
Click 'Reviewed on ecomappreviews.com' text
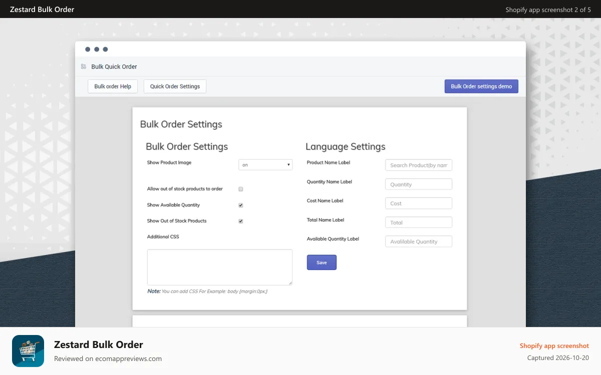click(108, 358)
